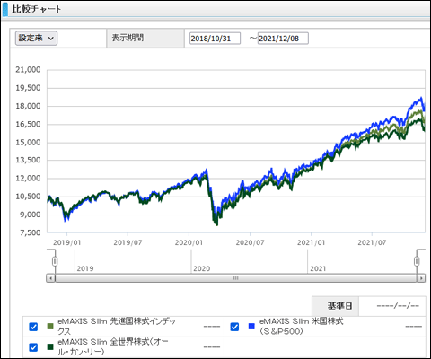
Task: Click the 12,000 y-axis label
Action: (x=28, y=179)
